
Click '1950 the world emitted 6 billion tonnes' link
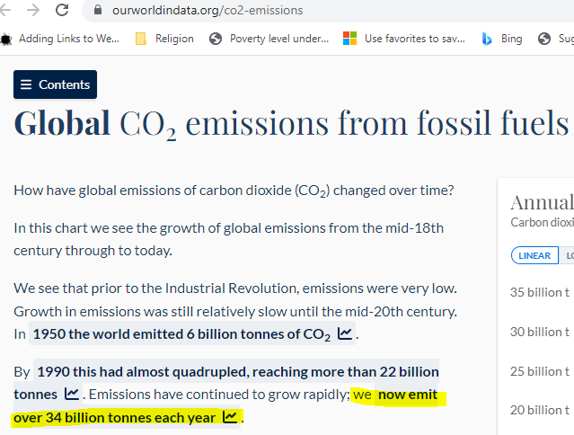[181, 335]
